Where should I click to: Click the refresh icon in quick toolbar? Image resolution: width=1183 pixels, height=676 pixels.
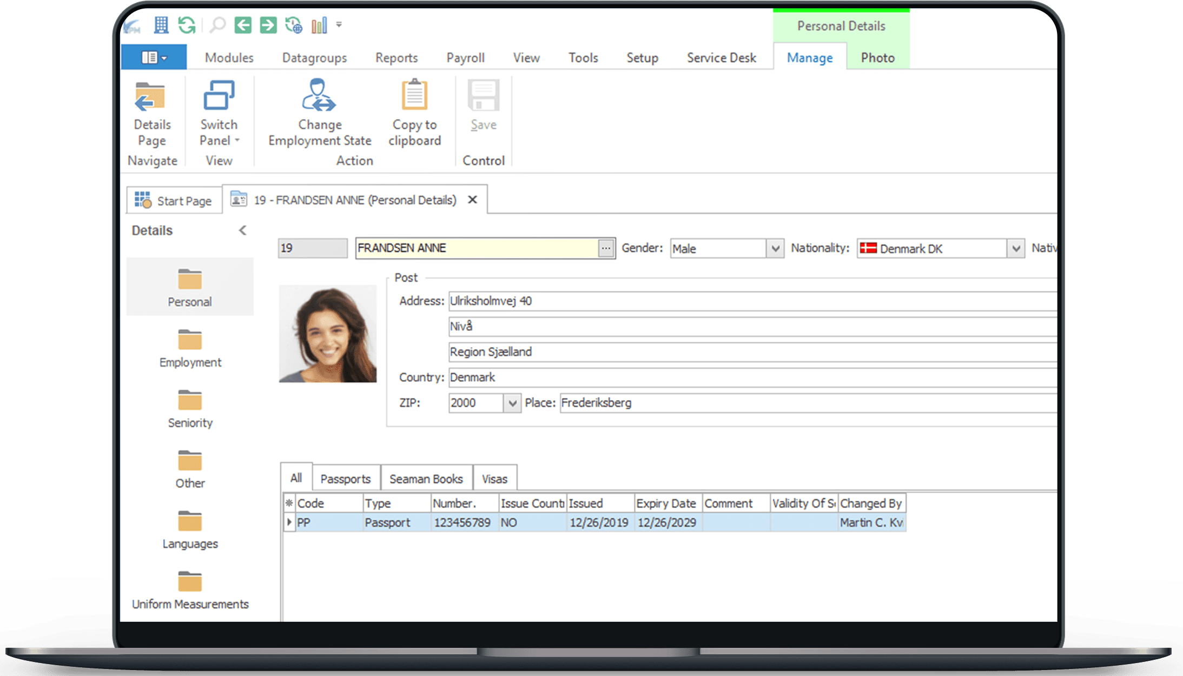[187, 25]
